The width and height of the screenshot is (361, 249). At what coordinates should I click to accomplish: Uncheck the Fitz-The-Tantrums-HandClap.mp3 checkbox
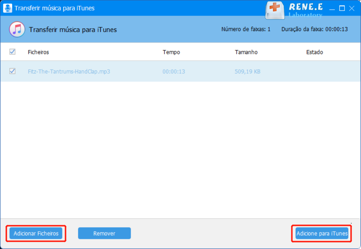click(x=12, y=71)
